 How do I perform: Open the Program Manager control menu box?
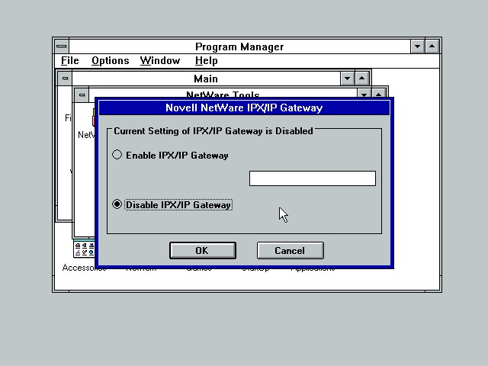(61, 47)
